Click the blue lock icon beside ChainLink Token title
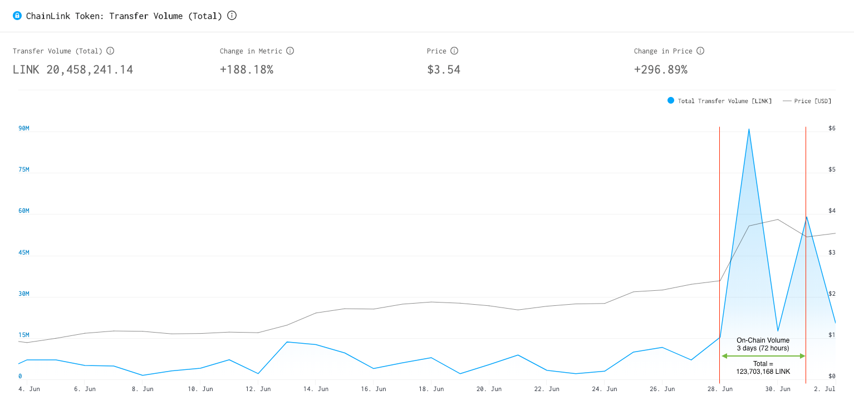 17,16
